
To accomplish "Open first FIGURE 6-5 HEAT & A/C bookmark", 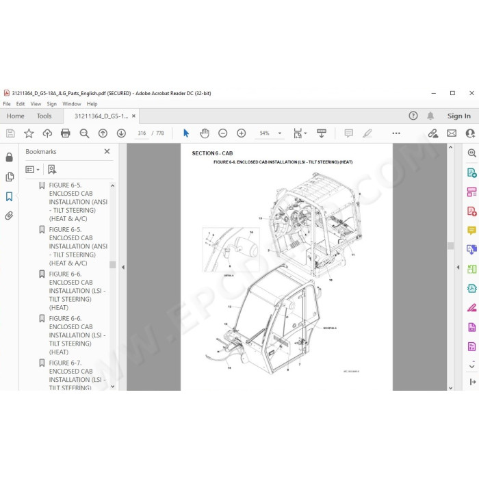I will coord(78,202).
